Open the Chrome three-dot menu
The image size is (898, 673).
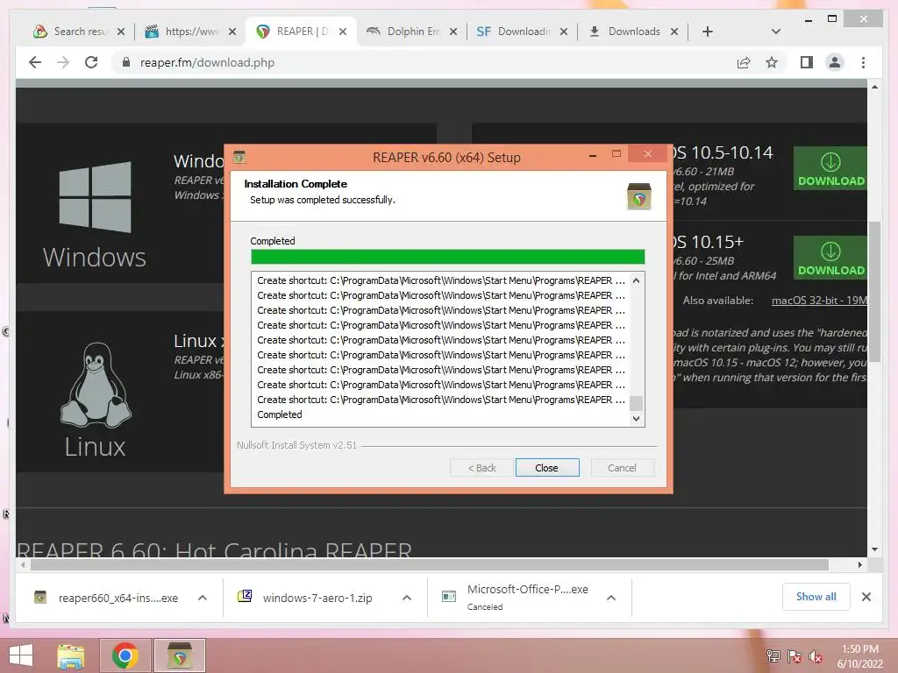(x=864, y=62)
